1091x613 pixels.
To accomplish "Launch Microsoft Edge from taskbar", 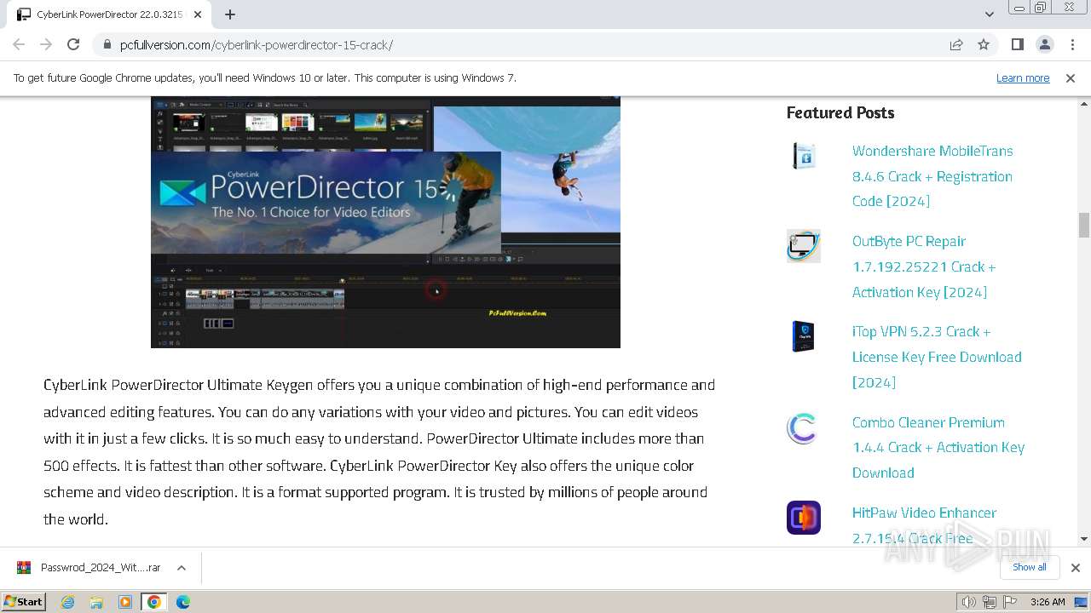I will coord(183,602).
